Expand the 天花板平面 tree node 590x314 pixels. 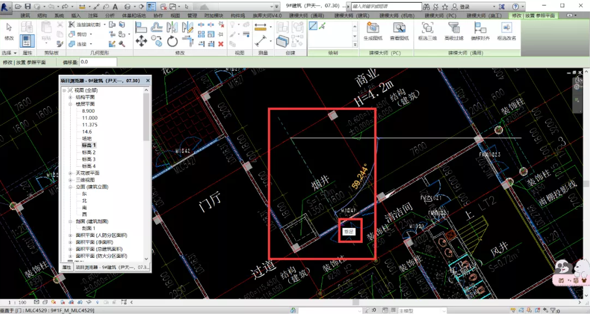70,173
